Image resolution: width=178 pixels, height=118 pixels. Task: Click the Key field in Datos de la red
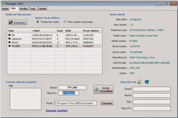pyautogui.click(x=152, y=102)
